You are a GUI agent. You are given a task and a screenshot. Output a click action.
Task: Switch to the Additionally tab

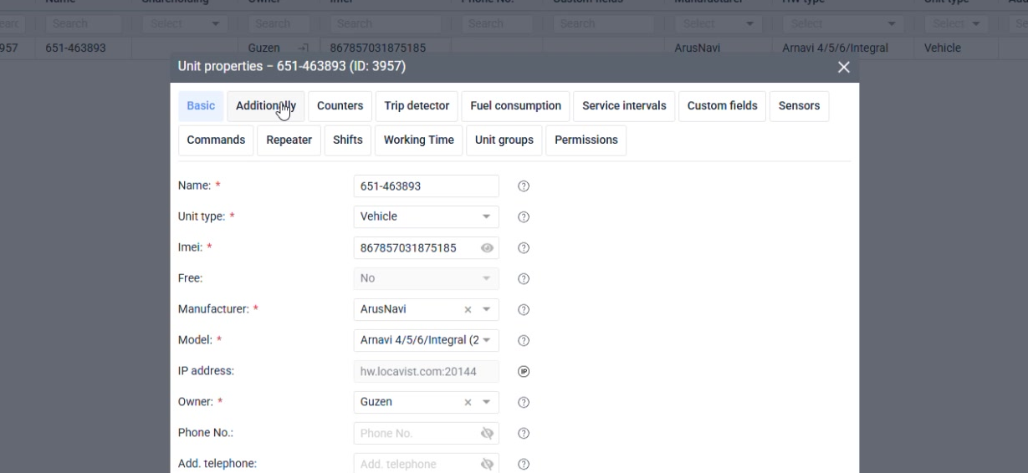[x=266, y=106]
